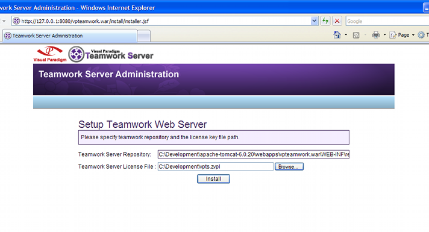Open the Print dropdown arrow

click(x=384, y=35)
